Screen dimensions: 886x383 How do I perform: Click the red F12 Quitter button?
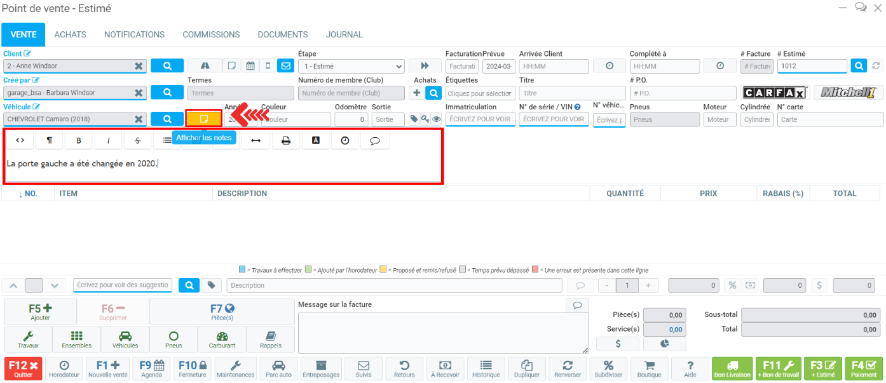pyautogui.click(x=23, y=368)
